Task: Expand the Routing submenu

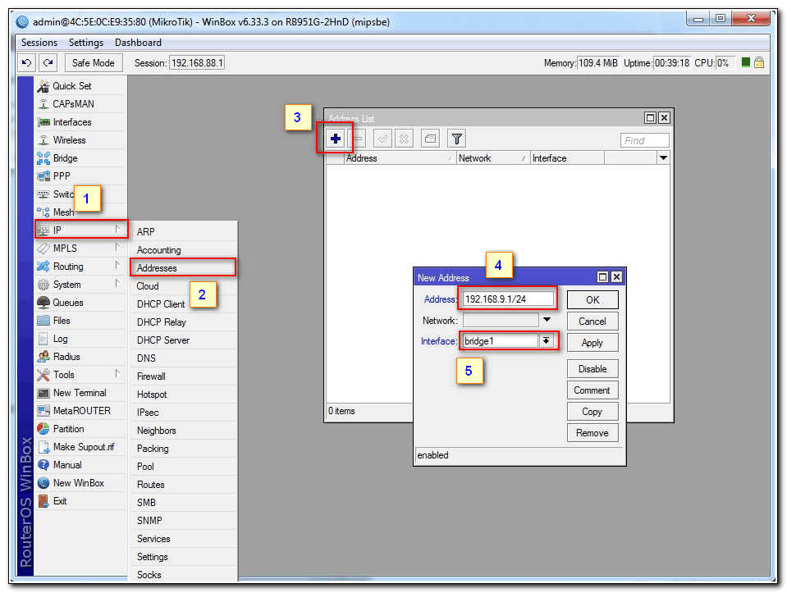Action: [x=80, y=267]
